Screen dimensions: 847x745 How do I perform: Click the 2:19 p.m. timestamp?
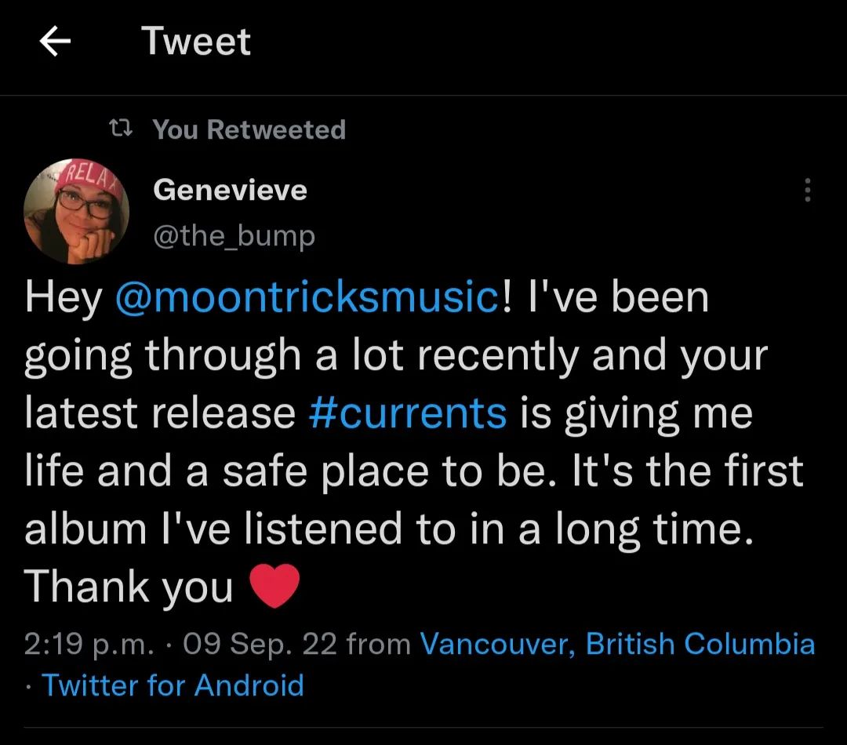click(89, 644)
